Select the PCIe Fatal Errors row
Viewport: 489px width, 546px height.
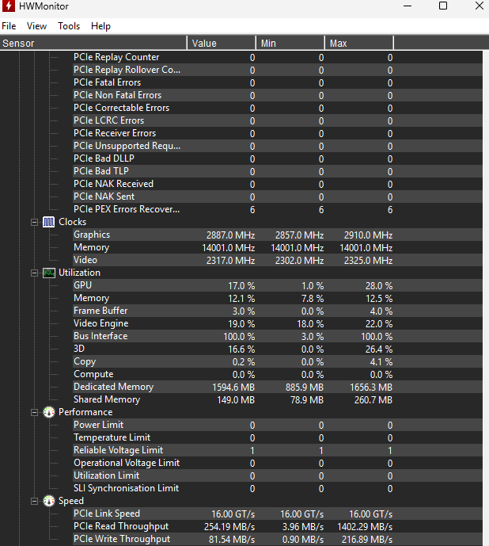point(278,82)
